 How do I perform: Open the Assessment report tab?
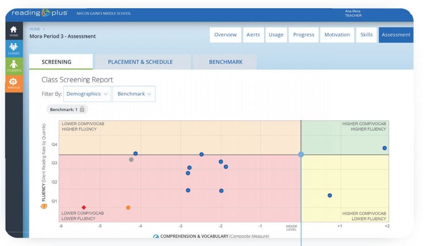pyautogui.click(x=396, y=35)
